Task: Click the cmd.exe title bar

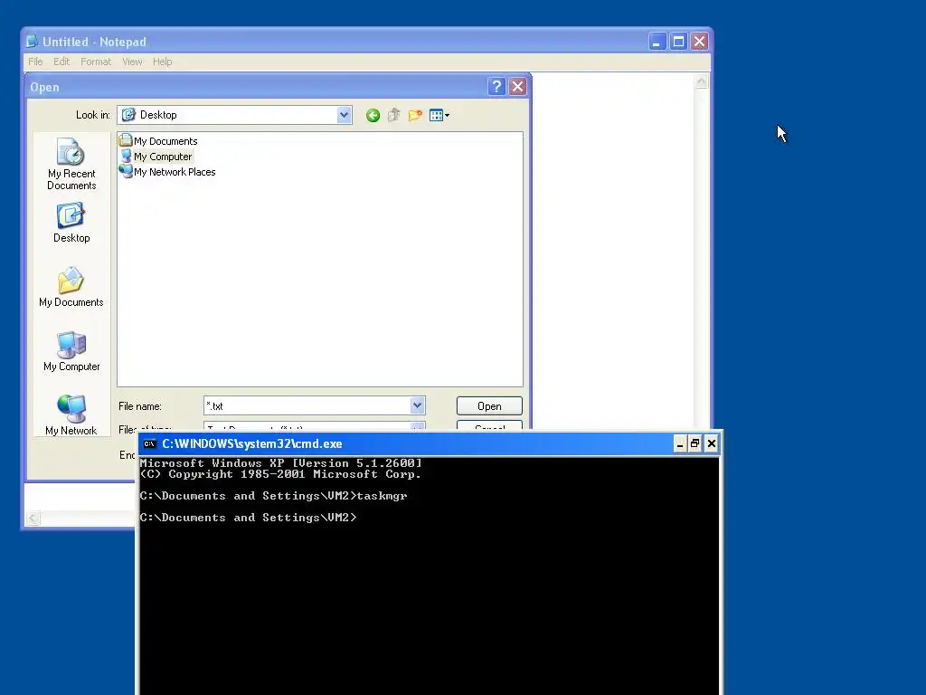Action: tap(430, 443)
